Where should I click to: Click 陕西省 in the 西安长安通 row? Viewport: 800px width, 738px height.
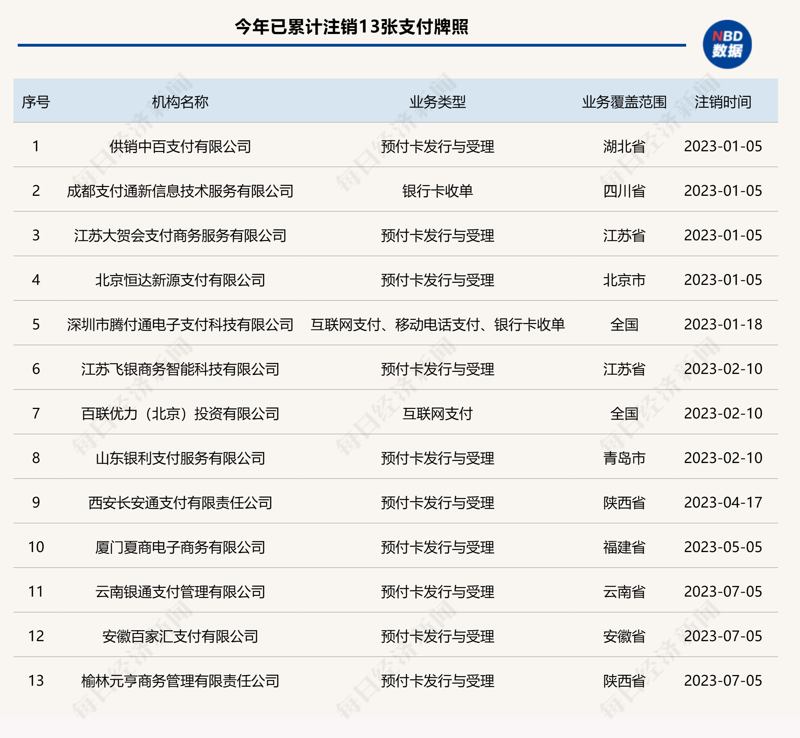[x=624, y=503]
